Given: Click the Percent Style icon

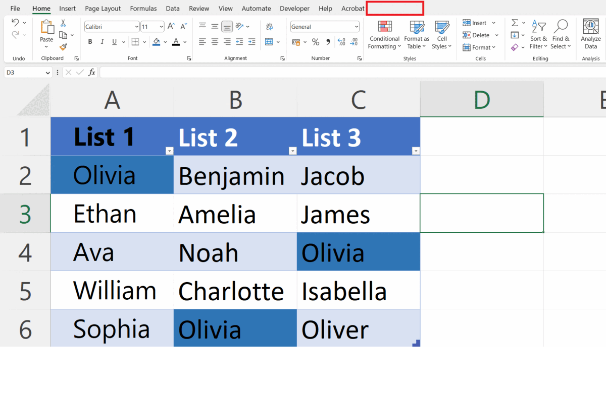Looking at the screenshot, I should click(316, 42).
